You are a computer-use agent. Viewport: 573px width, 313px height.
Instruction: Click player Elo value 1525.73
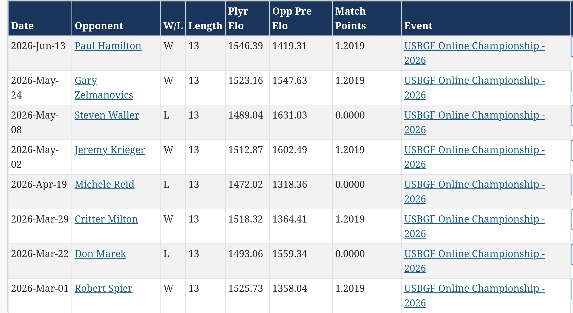pyautogui.click(x=246, y=288)
